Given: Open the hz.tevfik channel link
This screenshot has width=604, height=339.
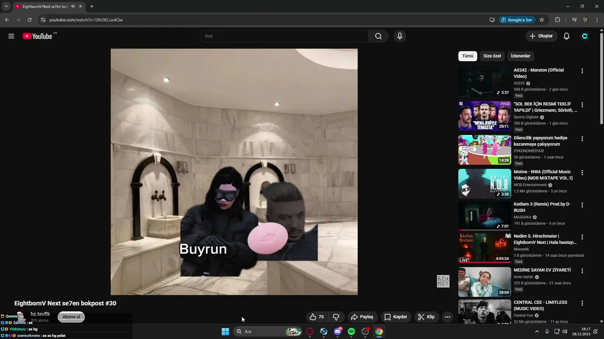Looking at the screenshot, I should click(40, 314).
